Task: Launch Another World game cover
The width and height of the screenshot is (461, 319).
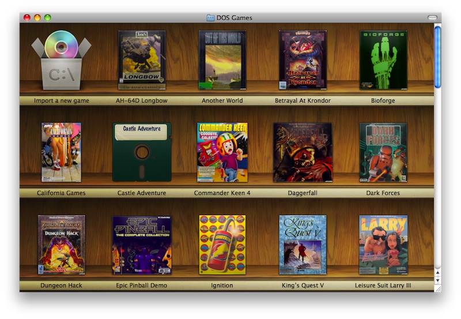Action: coord(222,60)
